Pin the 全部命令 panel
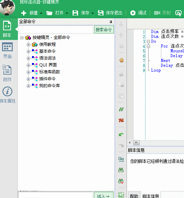184x198 pixels. click(x=111, y=22)
